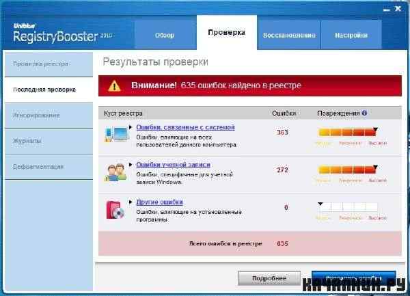The image size is (410, 296).
Task: Click the info icon next to Повреждения
Action: 364,113
